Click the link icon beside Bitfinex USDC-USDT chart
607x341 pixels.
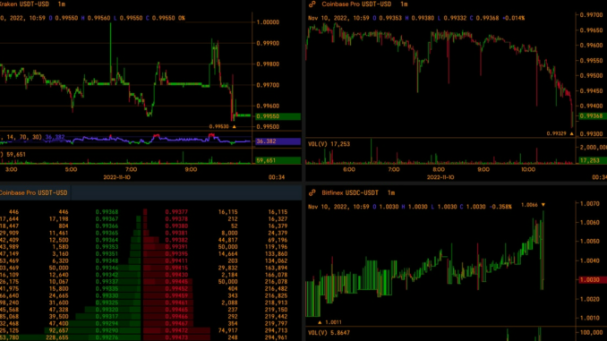coord(312,192)
